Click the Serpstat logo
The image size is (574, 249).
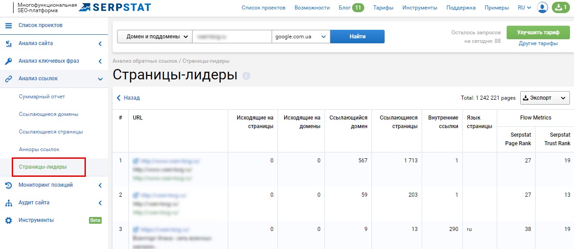pos(115,7)
